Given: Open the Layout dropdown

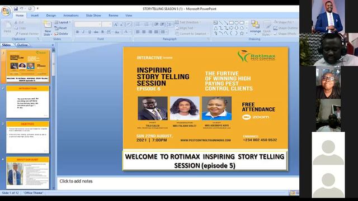Looking at the screenshot, I should [62, 22].
